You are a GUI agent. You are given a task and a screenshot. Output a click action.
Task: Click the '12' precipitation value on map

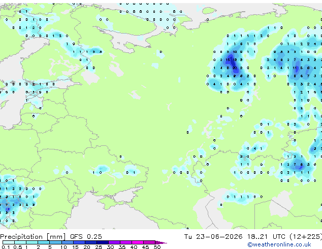235,60
